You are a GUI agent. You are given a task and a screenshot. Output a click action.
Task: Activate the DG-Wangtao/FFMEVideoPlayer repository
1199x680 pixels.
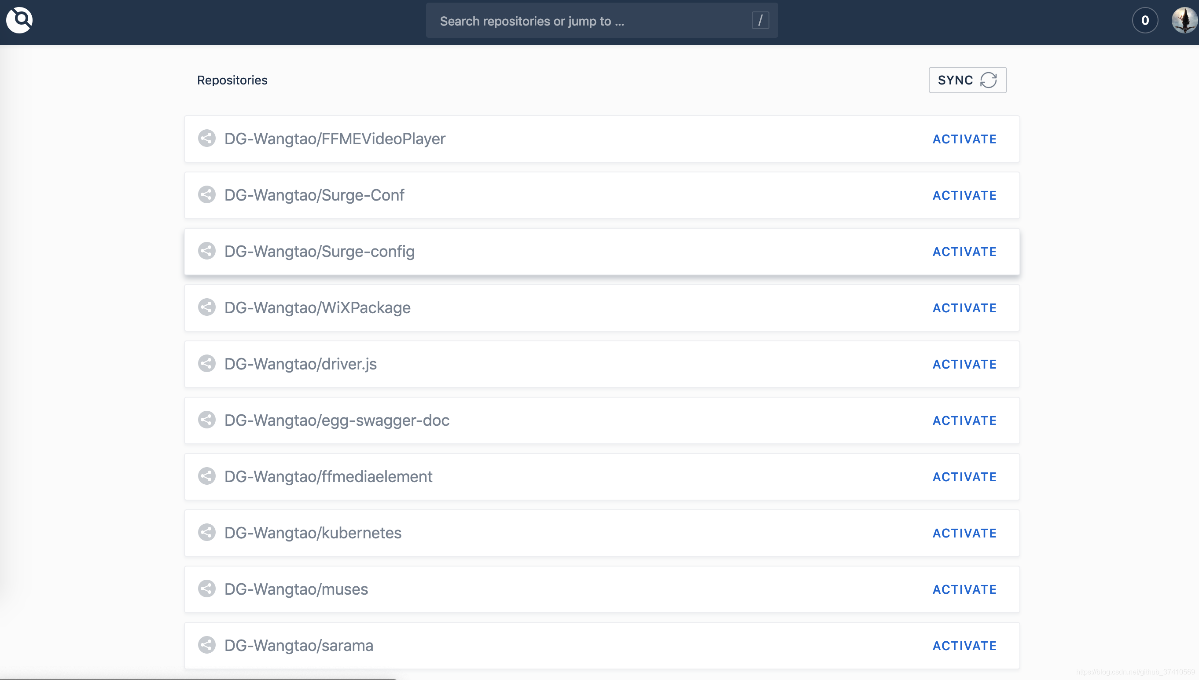tap(964, 139)
